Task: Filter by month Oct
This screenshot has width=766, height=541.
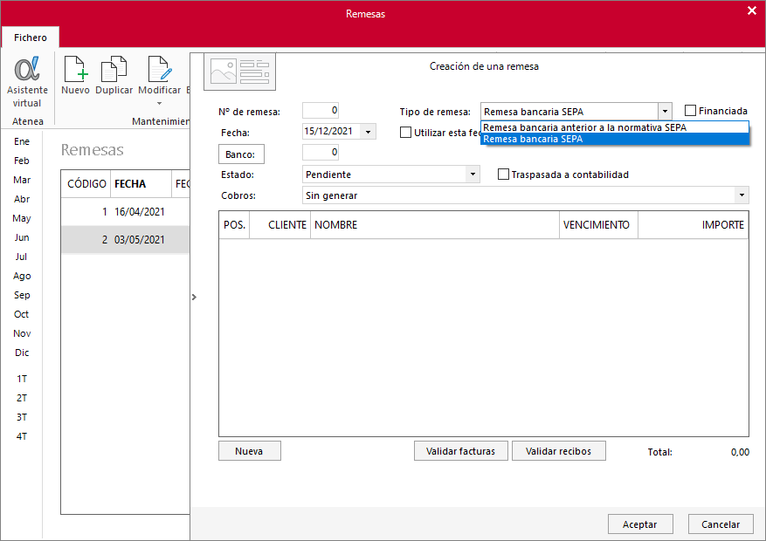Action: click(21, 314)
